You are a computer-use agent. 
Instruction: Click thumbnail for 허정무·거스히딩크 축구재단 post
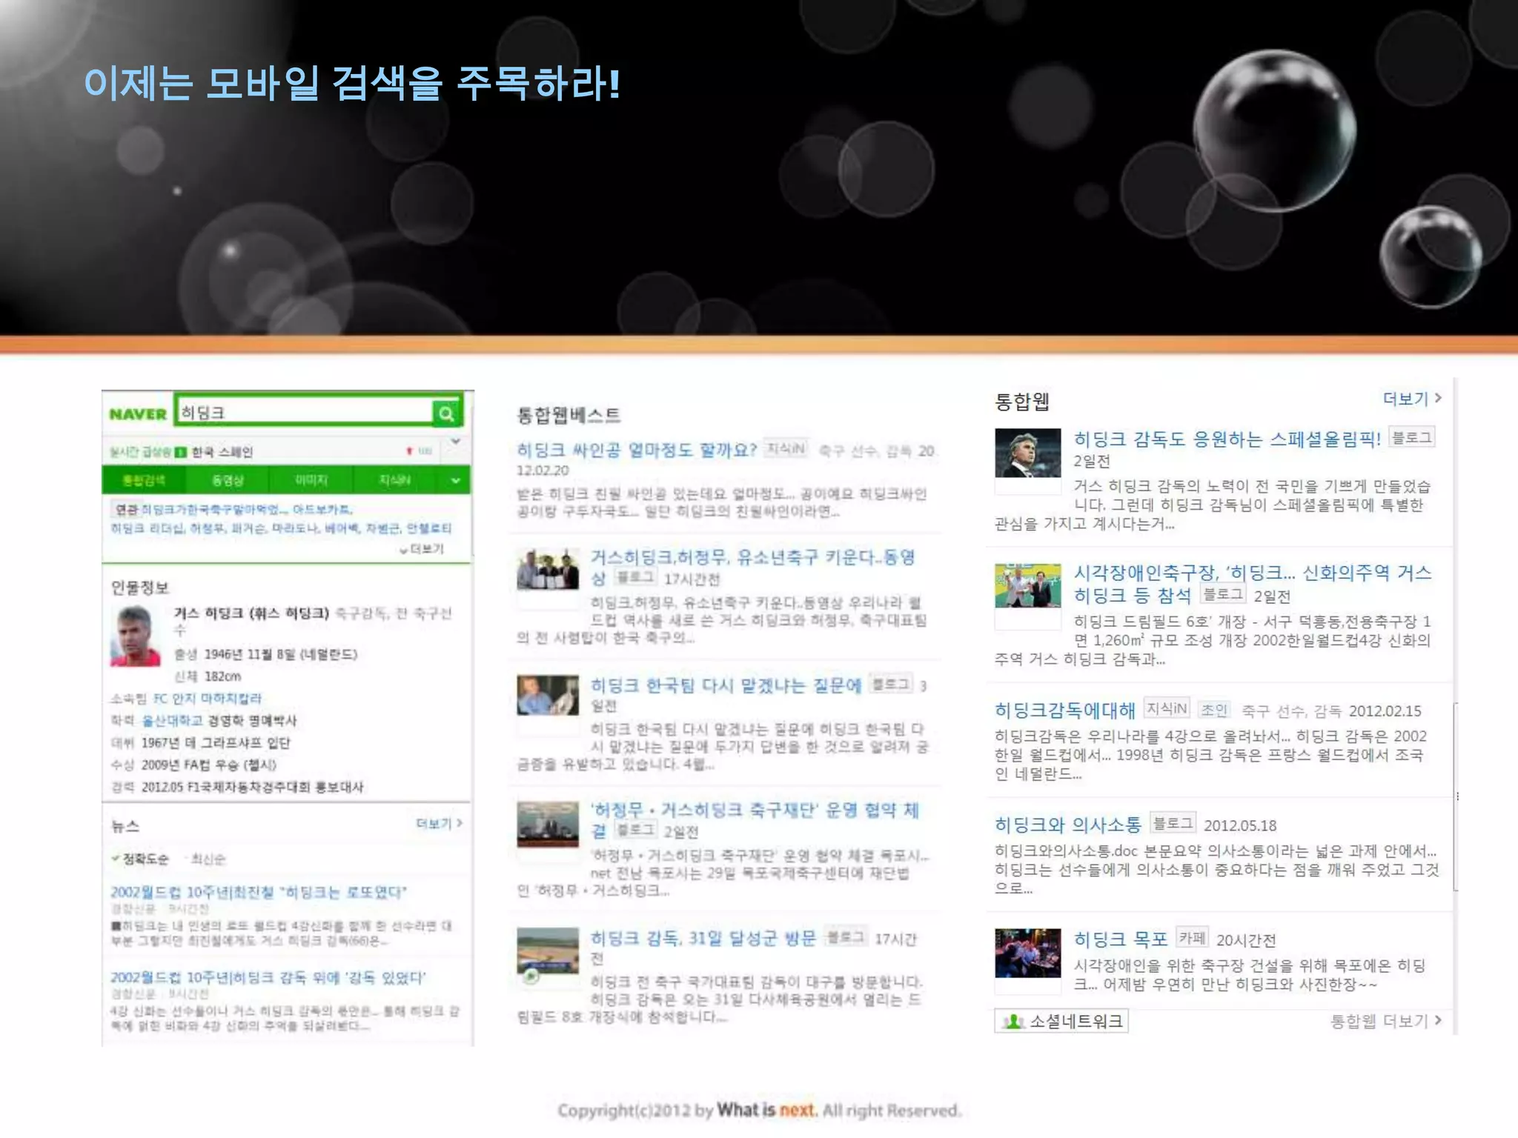click(x=548, y=824)
